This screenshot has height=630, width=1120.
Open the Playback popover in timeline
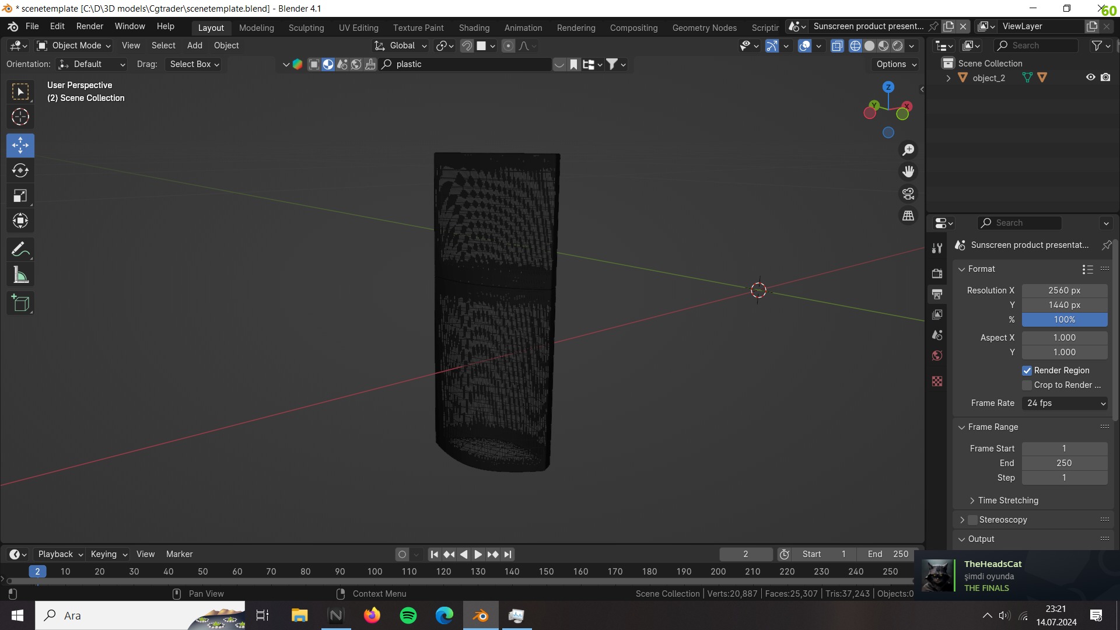point(61,554)
